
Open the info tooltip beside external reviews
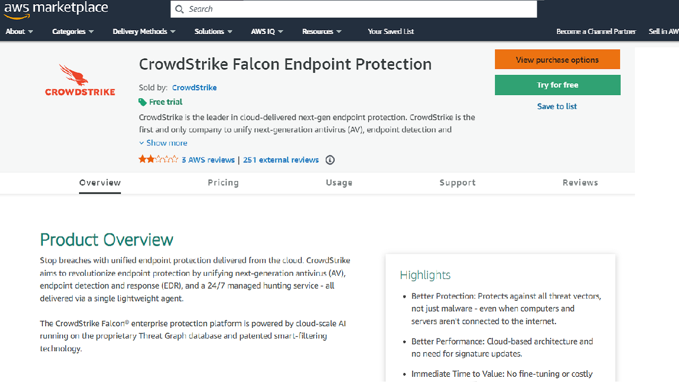330,160
